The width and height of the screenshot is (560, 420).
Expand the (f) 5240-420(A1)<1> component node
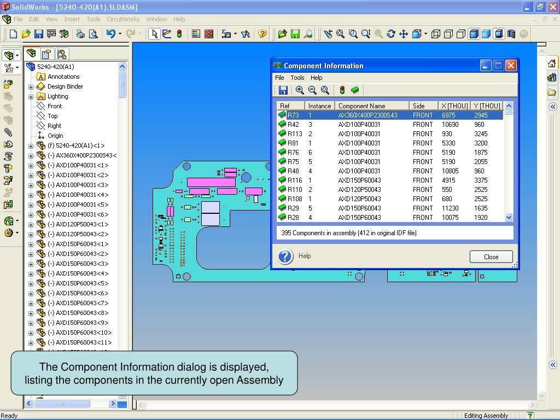pyautogui.click(x=31, y=146)
